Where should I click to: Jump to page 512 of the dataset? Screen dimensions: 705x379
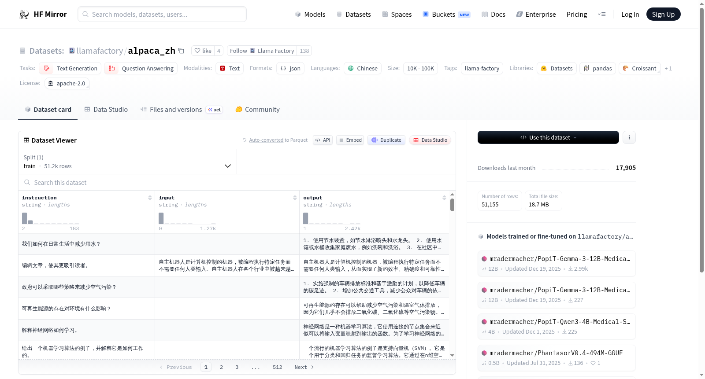pyautogui.click(x=277, y=367)
